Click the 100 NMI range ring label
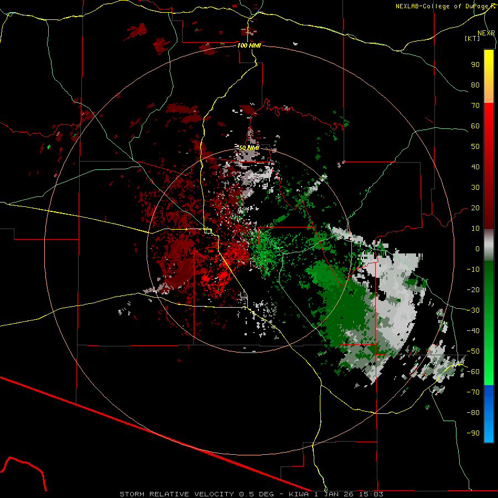 click(249, 45)
